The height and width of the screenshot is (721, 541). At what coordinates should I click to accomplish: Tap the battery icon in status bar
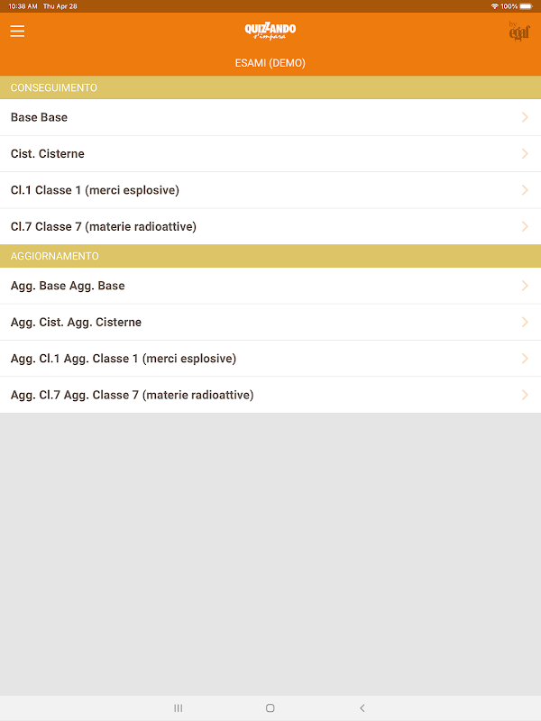526,5
